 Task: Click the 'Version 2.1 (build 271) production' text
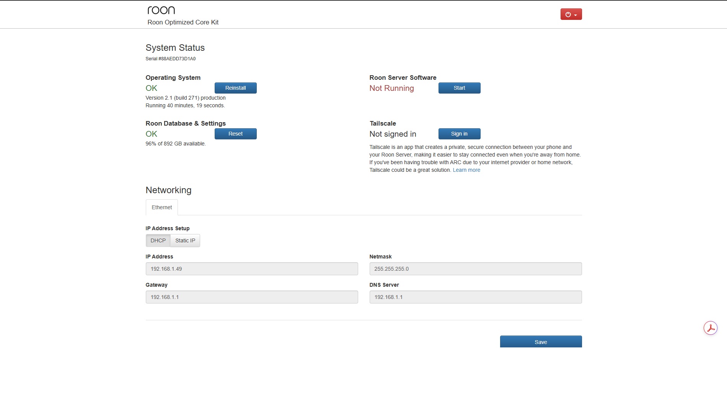click(x=186, y=98)
